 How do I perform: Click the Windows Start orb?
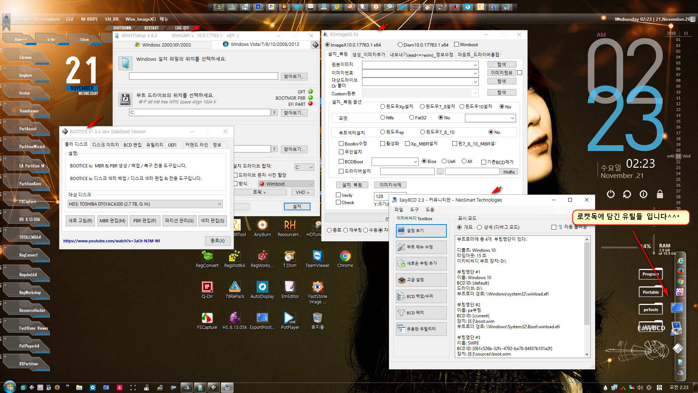tap(9, 387)
